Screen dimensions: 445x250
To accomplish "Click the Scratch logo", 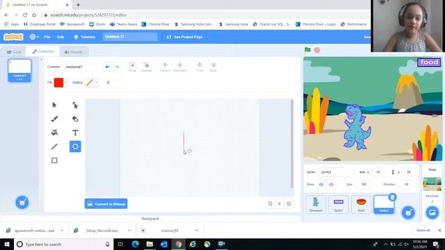I will [x=13, y=37].
